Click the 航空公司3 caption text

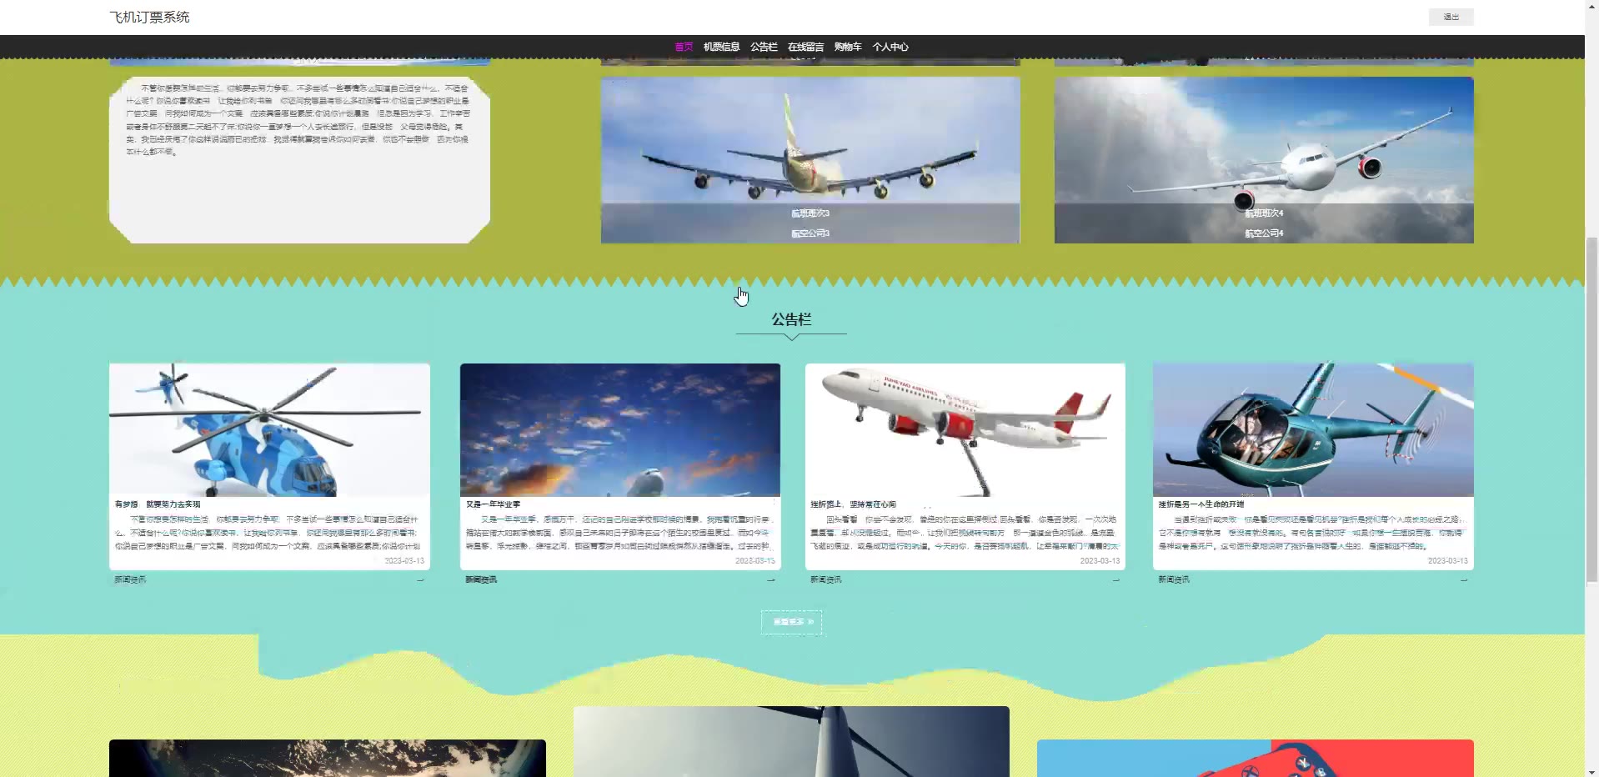coord(810,233)
